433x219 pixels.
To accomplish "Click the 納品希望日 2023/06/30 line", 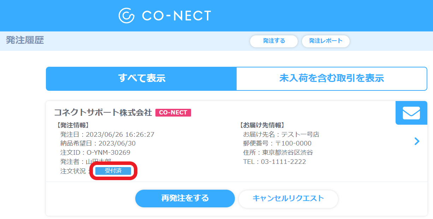I will tap(98, 143).
